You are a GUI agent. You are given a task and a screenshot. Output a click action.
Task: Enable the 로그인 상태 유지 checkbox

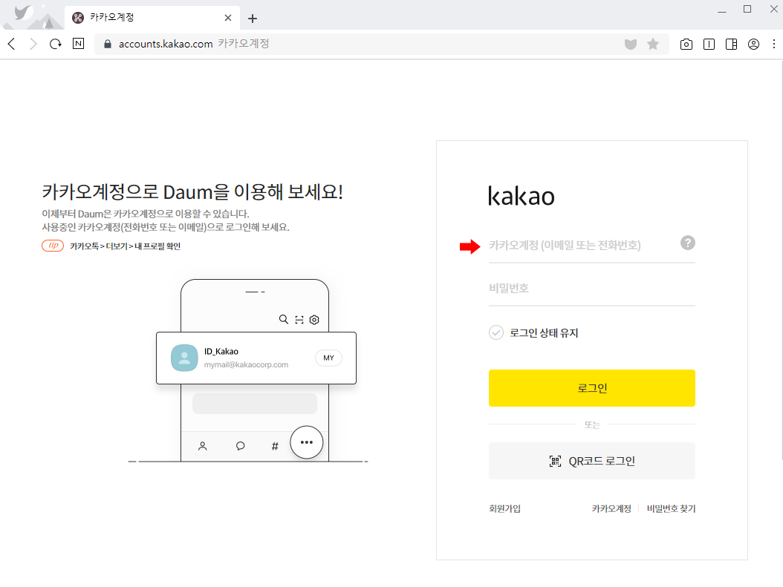[496, 332]
